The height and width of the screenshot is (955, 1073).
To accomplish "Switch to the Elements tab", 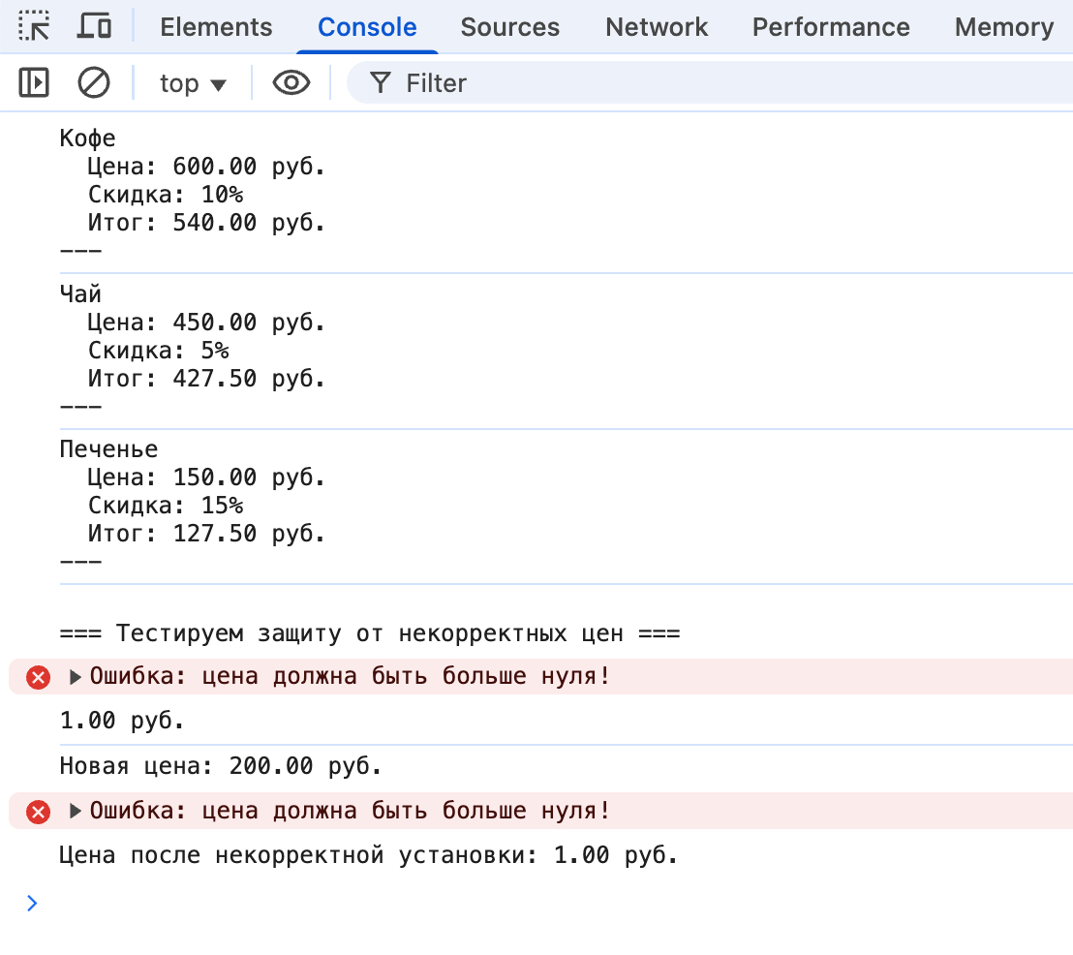I will point(216,27).
